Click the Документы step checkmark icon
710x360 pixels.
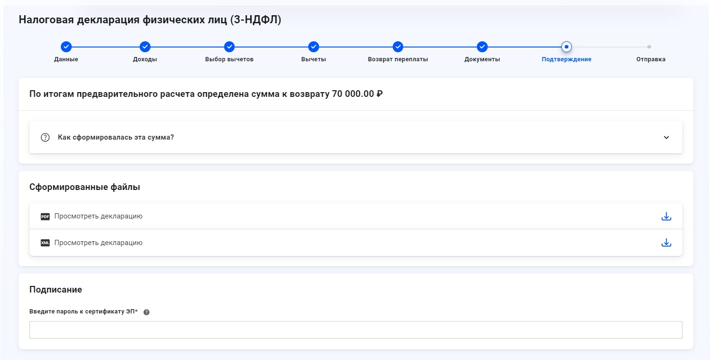tap(482, 47)
